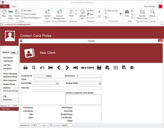
Task: Click New record in ribbon
Action: click(x=90, y=10)
